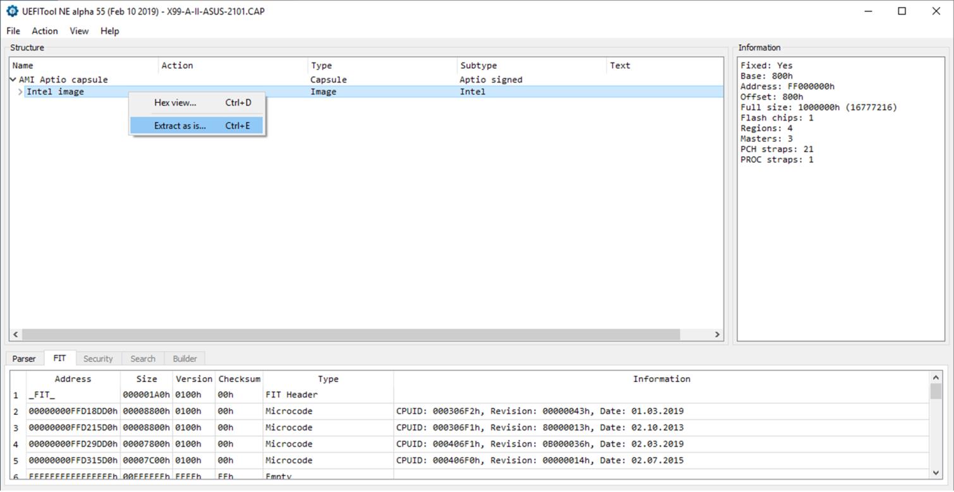The image size is (954, 492).
Task: Choose Extract as is... from context menu
Action: coord(197,126)
